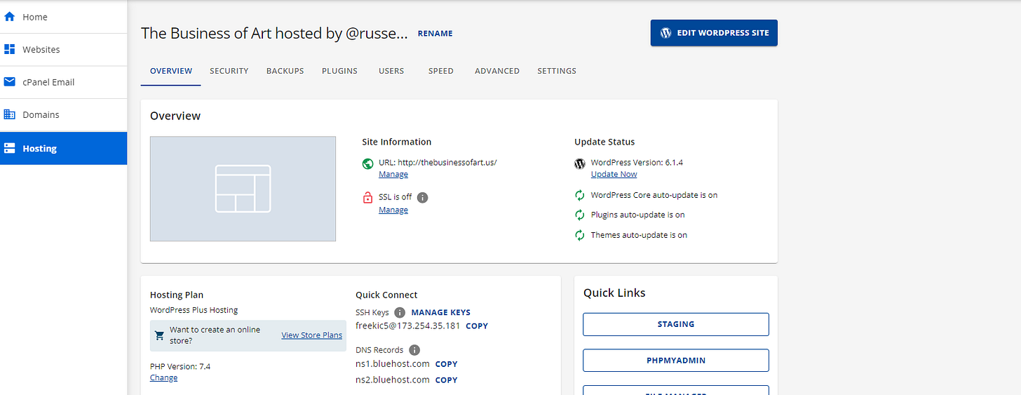Viewport: 1021px width, 395px height.
Task: Click the Themes auto-update refresh icon
Action: (580, 235)
